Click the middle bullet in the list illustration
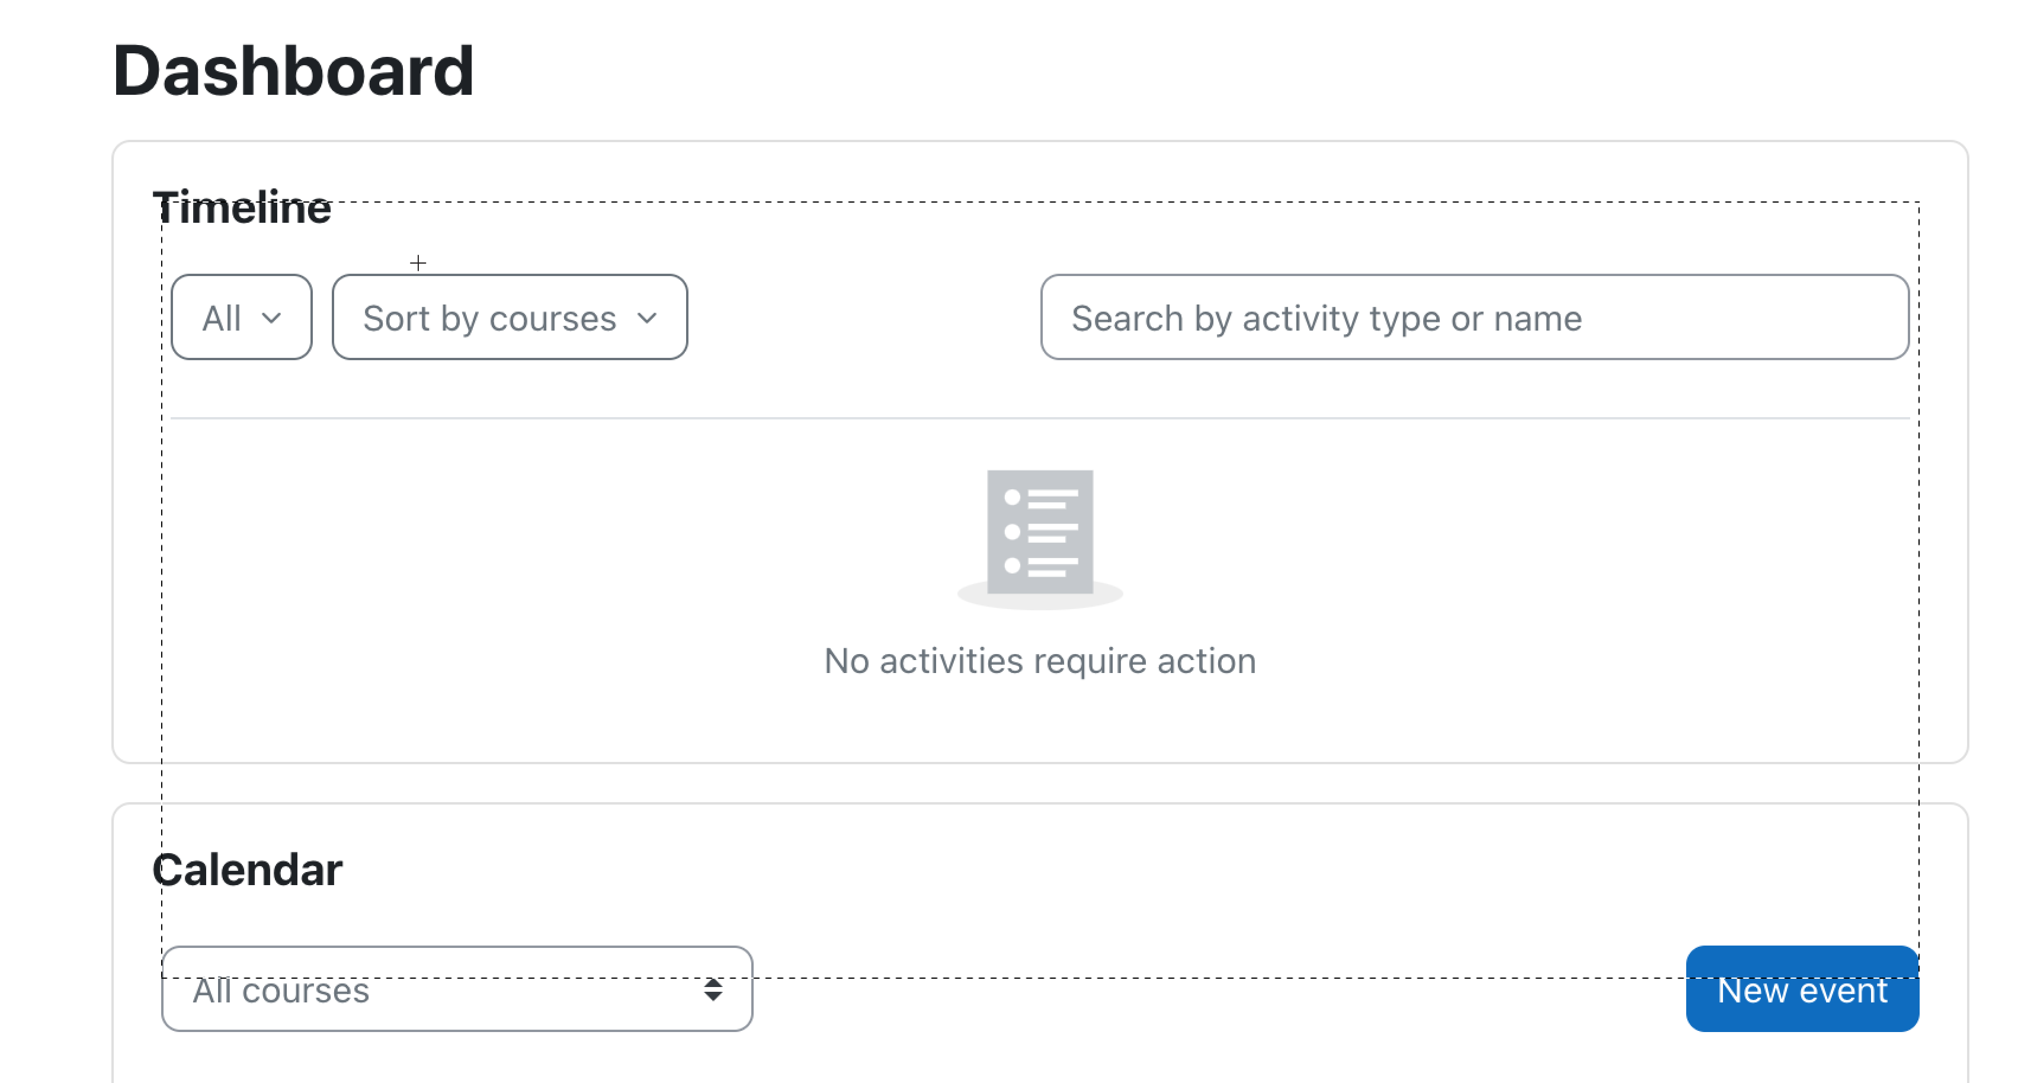Image resolution: width=2018 pixels, height=1083 pixels. pyautogui.click(x=1012, y=531)
